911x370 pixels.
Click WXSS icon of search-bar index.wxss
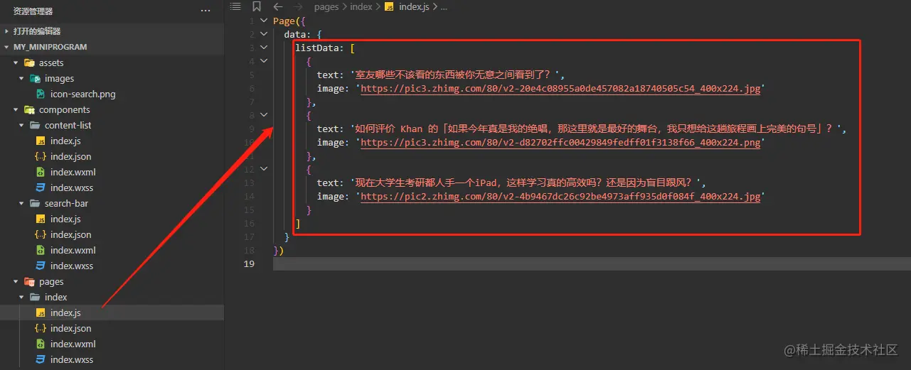(41, 266)
